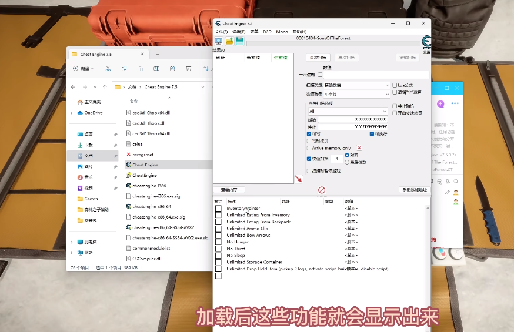Add a new Explorer tab with plus
514x332 pixels.
point(158,54)
